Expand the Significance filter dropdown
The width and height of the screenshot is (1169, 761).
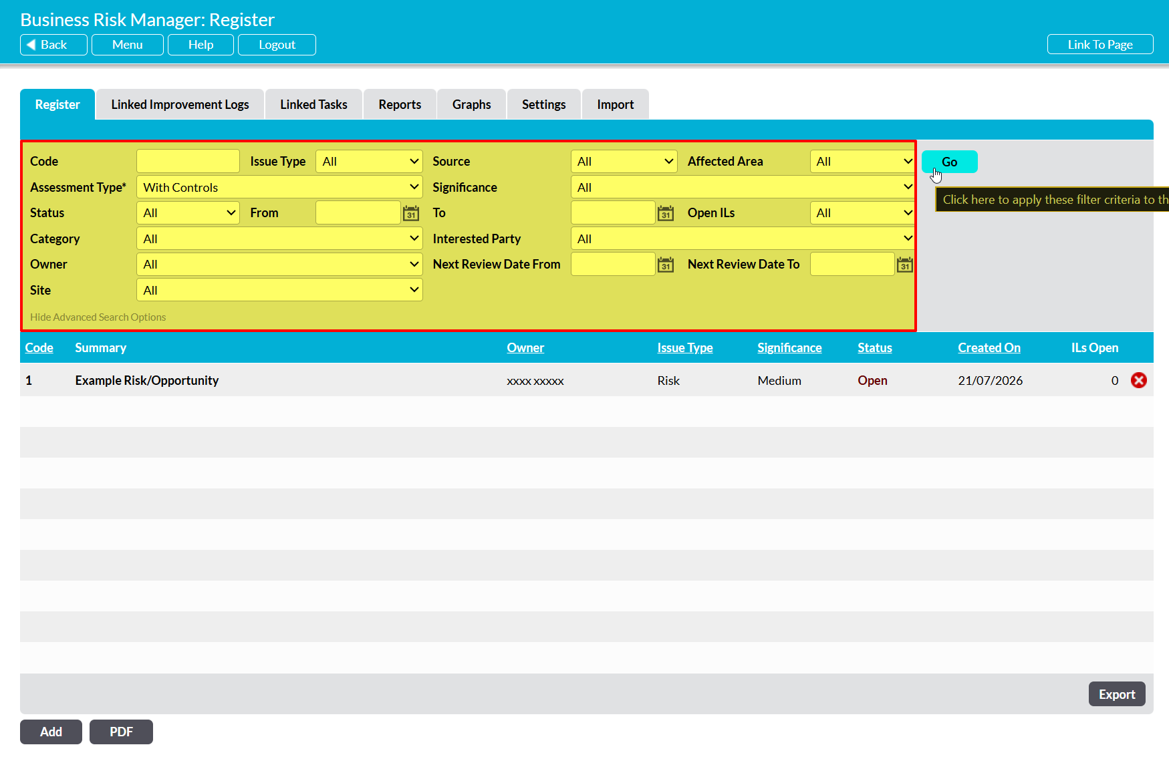743,187
